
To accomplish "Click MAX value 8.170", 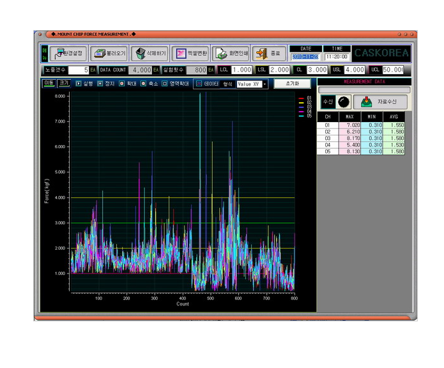I will (349, 139).
